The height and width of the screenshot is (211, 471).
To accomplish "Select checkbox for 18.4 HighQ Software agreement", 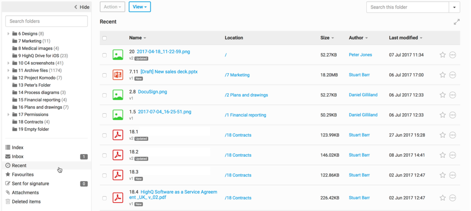I will click(104, 198).
